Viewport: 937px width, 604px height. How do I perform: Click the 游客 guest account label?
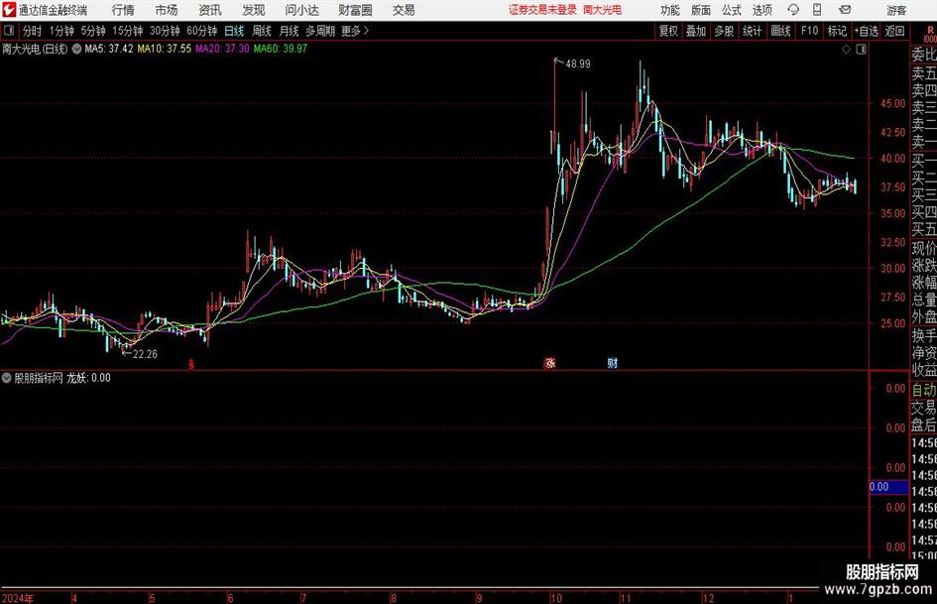(x=895, y=10)
